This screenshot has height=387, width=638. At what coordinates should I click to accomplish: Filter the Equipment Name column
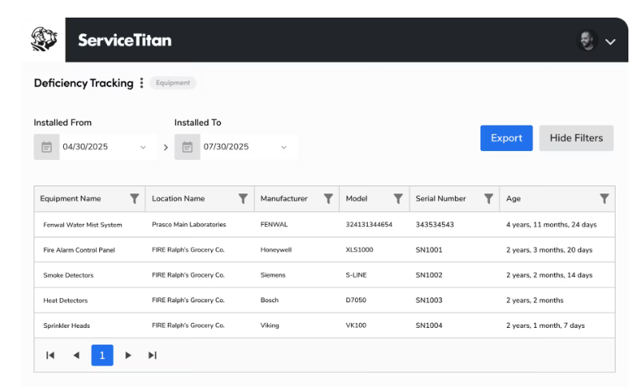134,198
